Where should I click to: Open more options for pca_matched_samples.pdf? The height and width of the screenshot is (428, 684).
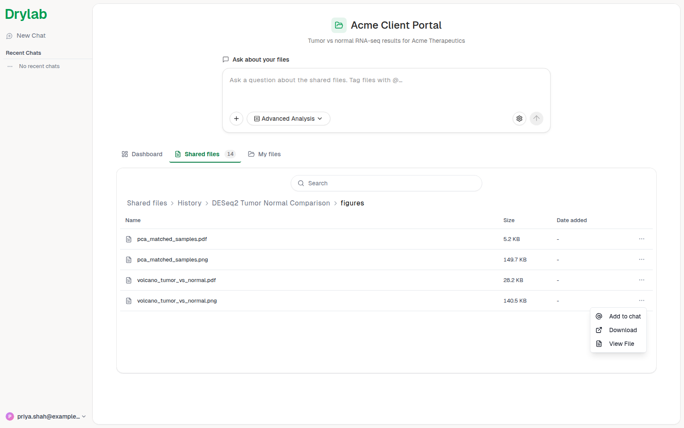coord(642,239)
